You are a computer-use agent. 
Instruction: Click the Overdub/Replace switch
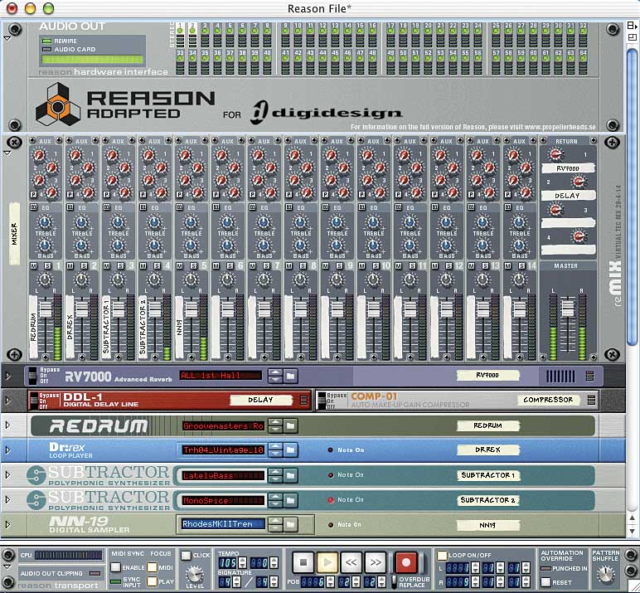coord(394,581)
